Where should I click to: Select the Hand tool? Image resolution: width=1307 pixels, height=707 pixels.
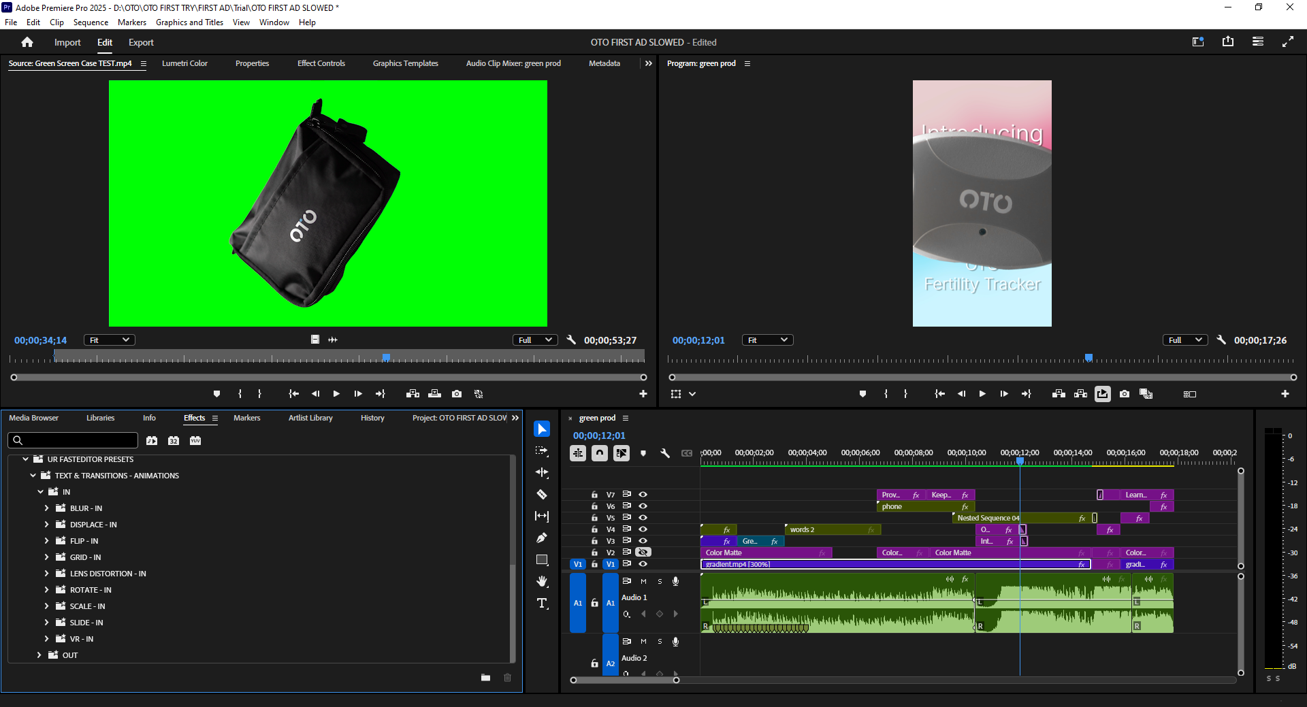(542, 581)
